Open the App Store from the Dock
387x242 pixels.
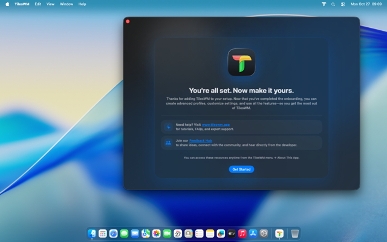pyautogui.click(x=253, y=234)
